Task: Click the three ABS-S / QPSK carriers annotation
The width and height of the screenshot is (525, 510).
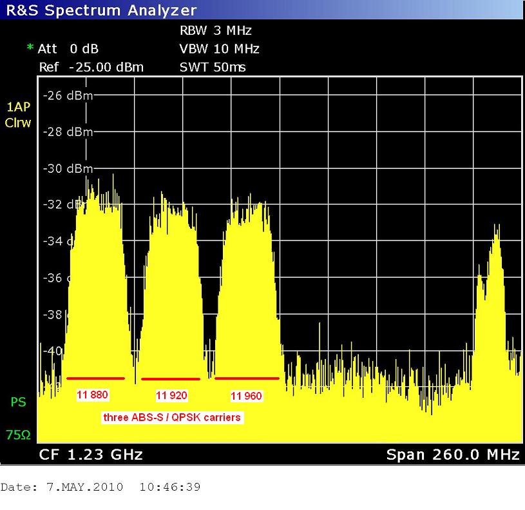Action: tap(172, 417)
